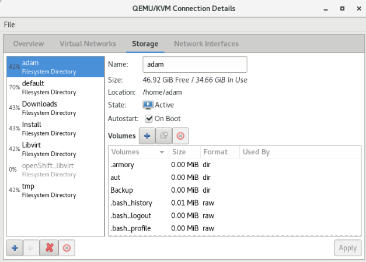Select the default storage pool
The width and height of the screenshot is (366, 262).
[55, 87]
